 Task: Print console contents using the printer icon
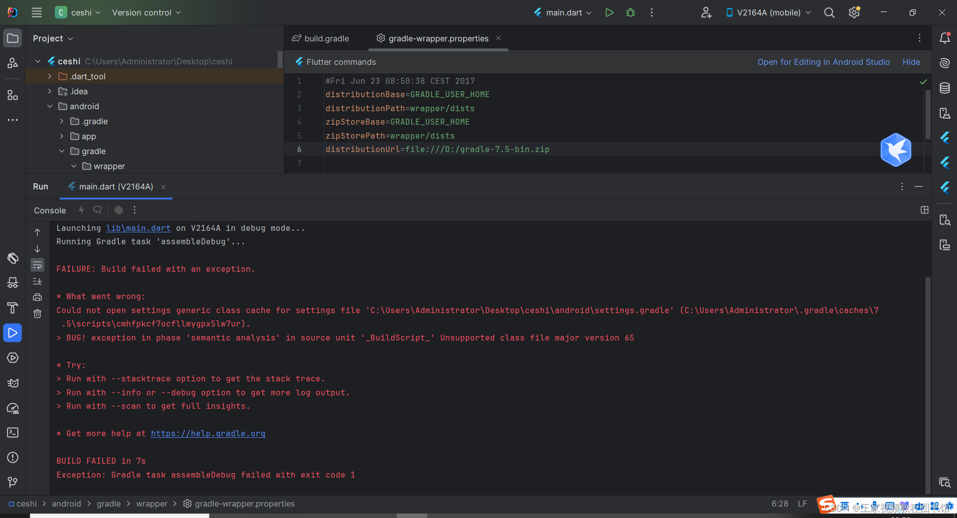37,297
